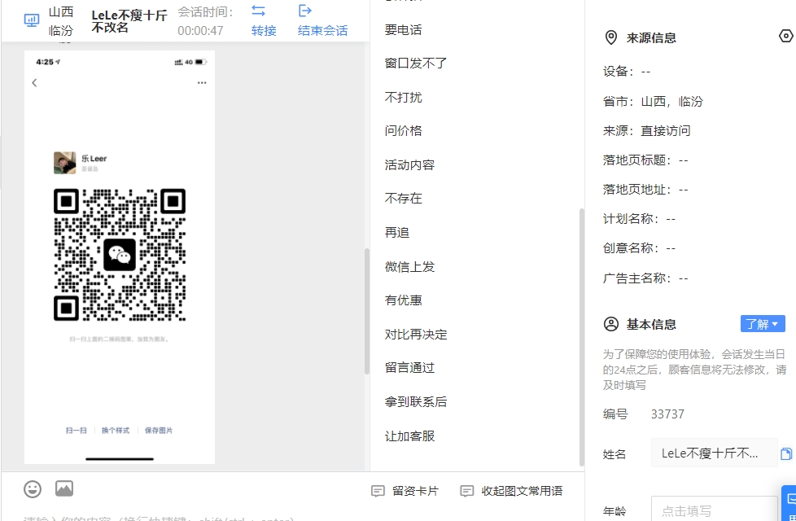Screen dimensions: 796x521
Task: Click the 落地页标题 row
Action: click(645, 160)
